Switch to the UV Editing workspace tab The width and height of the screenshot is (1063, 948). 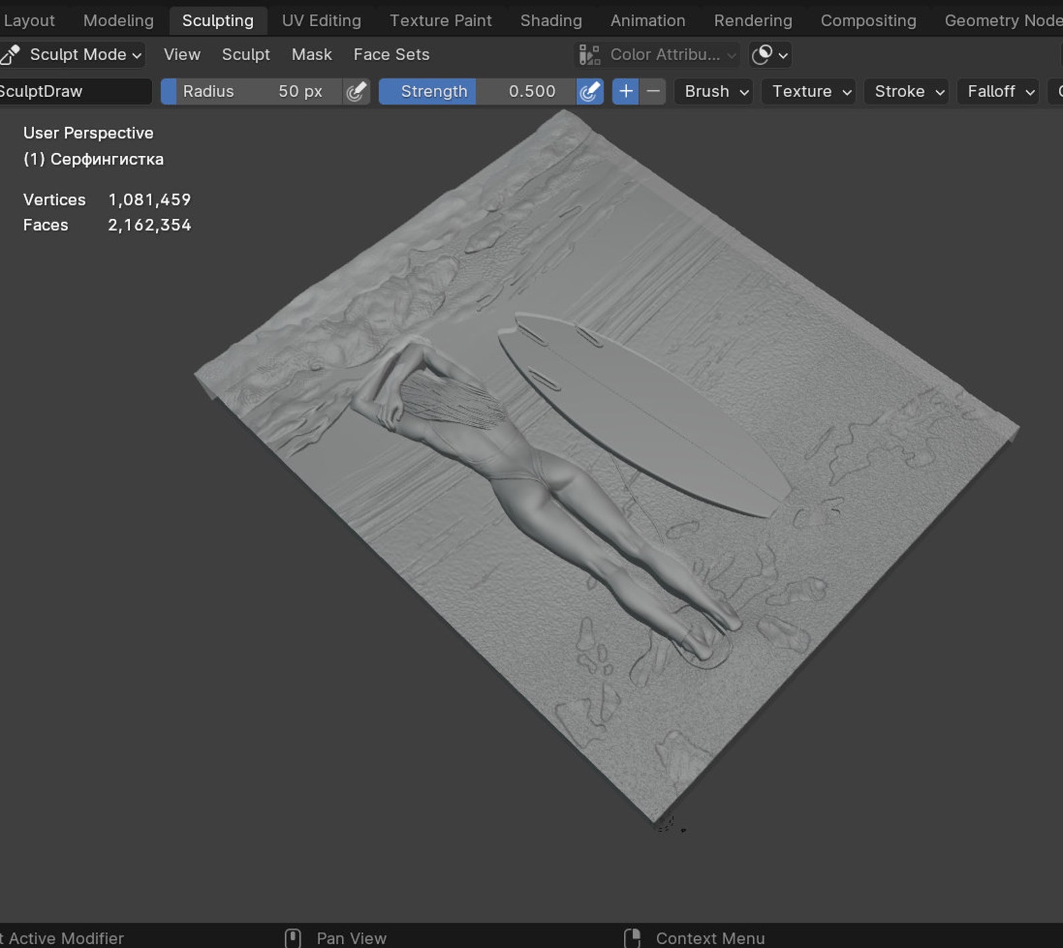321,21
